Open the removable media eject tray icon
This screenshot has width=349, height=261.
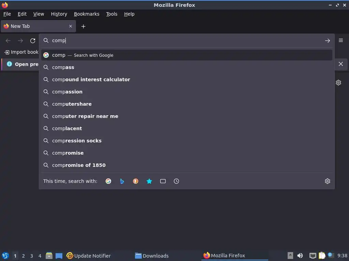click(290, 256)
